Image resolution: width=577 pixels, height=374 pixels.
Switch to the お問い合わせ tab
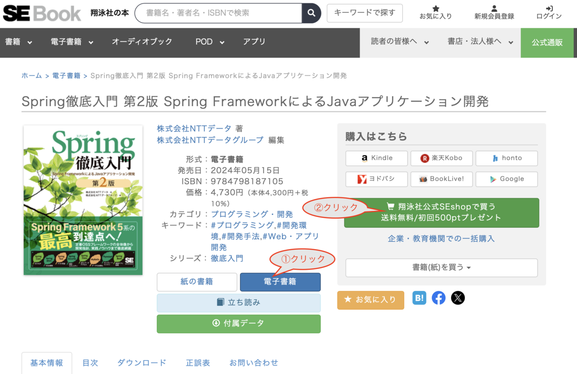pos(254,363)
